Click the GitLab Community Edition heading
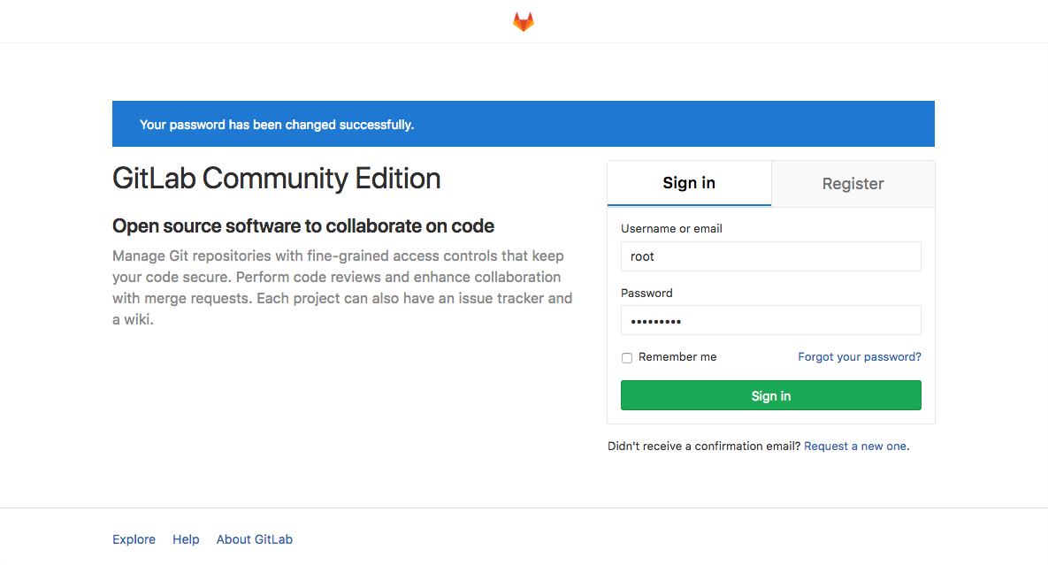1048x565 pixels. point(276,178)
